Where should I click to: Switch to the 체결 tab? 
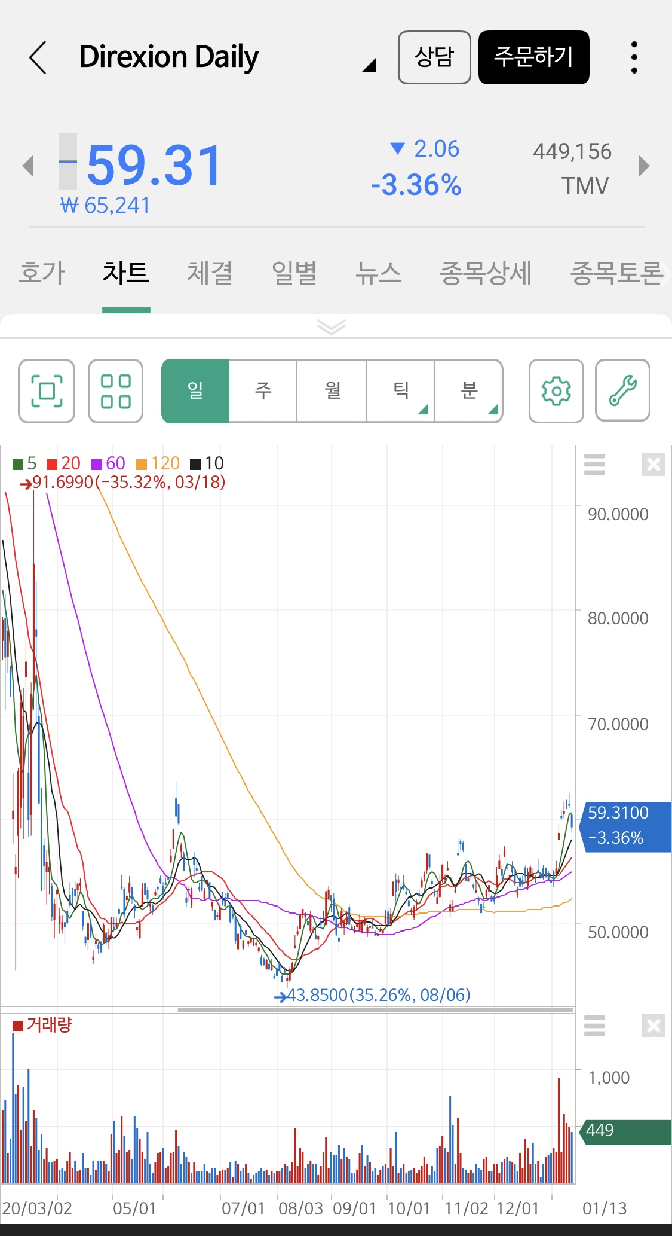coord(210,273)
